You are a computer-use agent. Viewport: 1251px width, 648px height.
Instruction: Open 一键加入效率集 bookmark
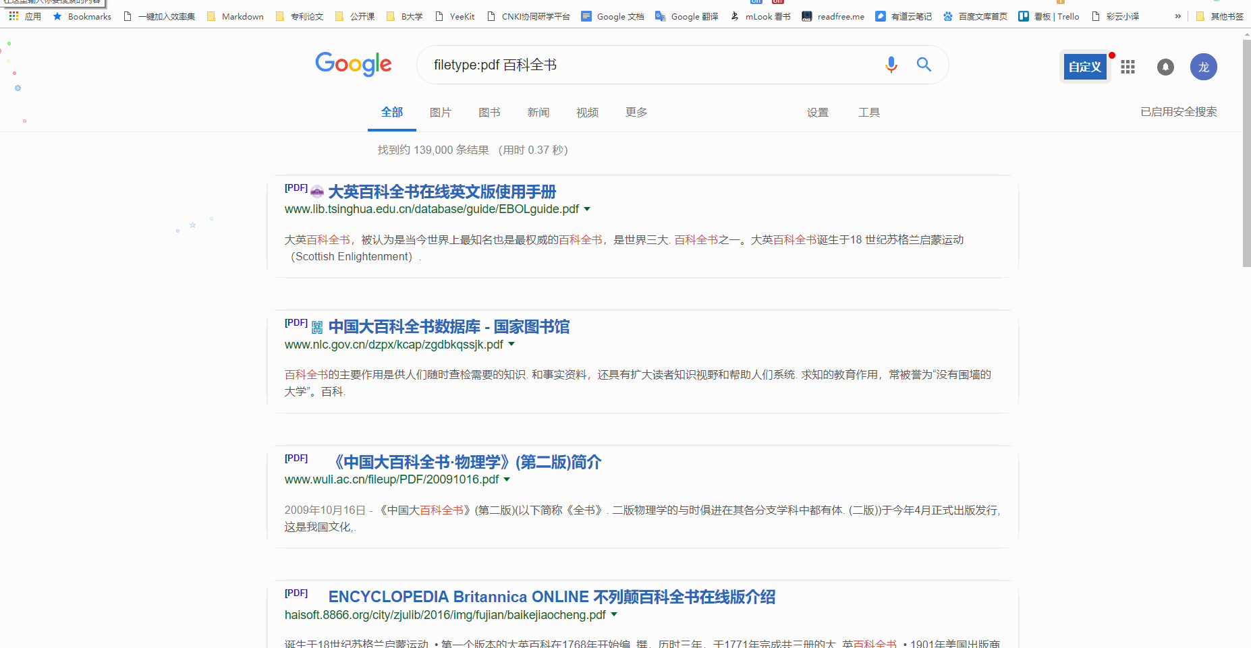point(159,16)
